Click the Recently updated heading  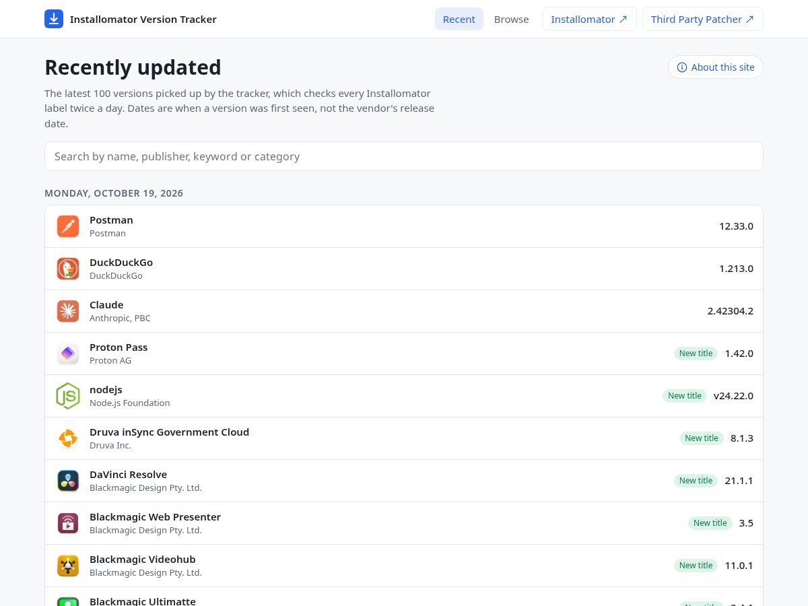coord(133,67)
